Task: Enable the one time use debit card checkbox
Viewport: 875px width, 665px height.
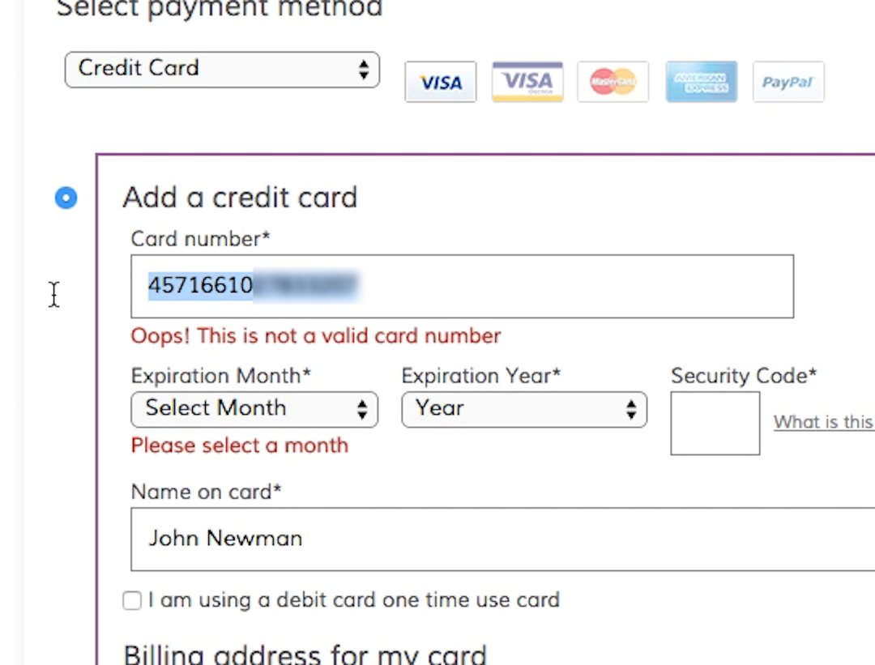Action: point(132,600)
